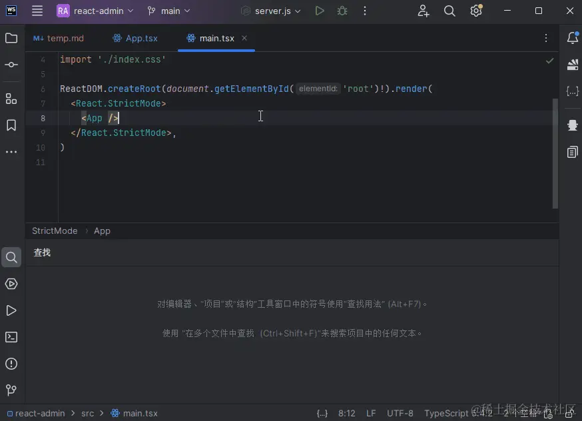The height and width of the screenshot is (421, 582).
Task: Click line number 6 in the gutter
Action: [x=43, y=89]
